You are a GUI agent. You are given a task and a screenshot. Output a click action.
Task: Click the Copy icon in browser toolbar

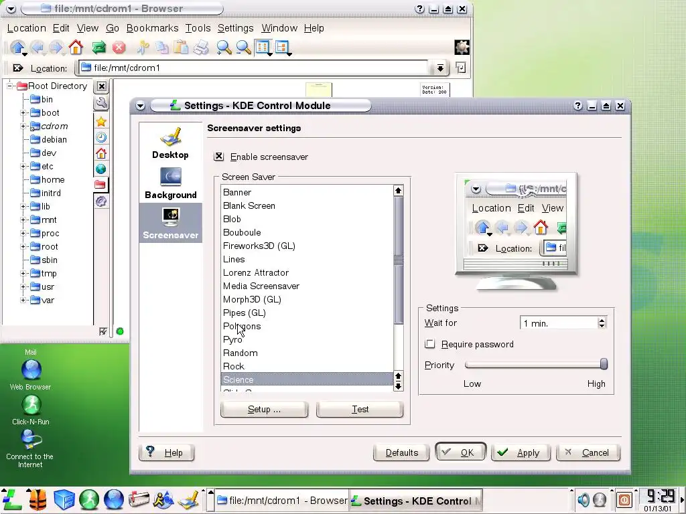162,48
